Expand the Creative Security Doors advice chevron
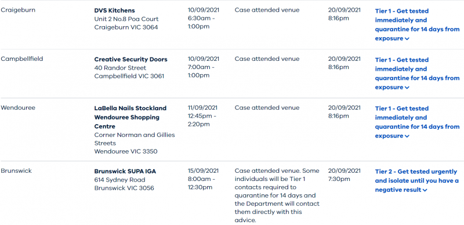The image size is (464, 225). [407, 88]
